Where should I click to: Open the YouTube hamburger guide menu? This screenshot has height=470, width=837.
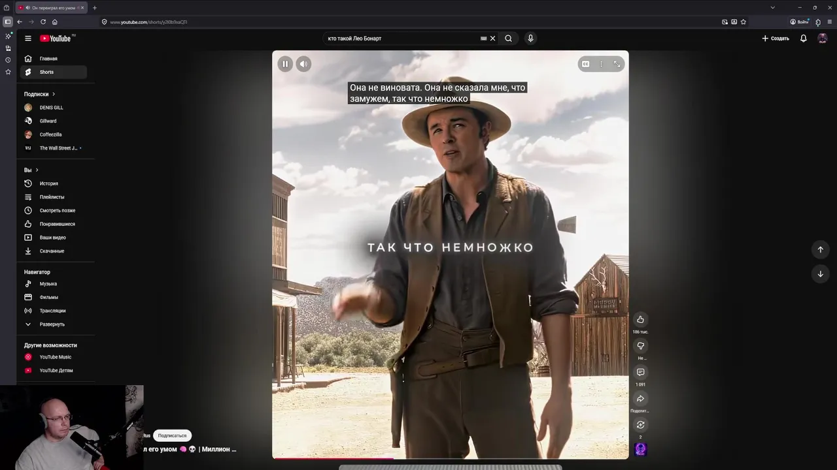(x=28, y=39)
